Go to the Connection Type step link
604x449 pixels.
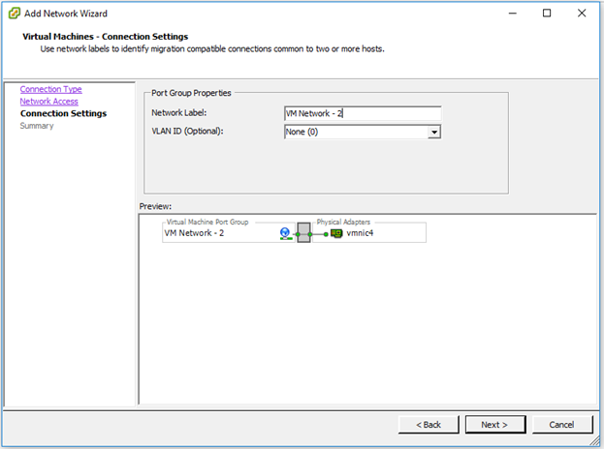click(50, 89)
